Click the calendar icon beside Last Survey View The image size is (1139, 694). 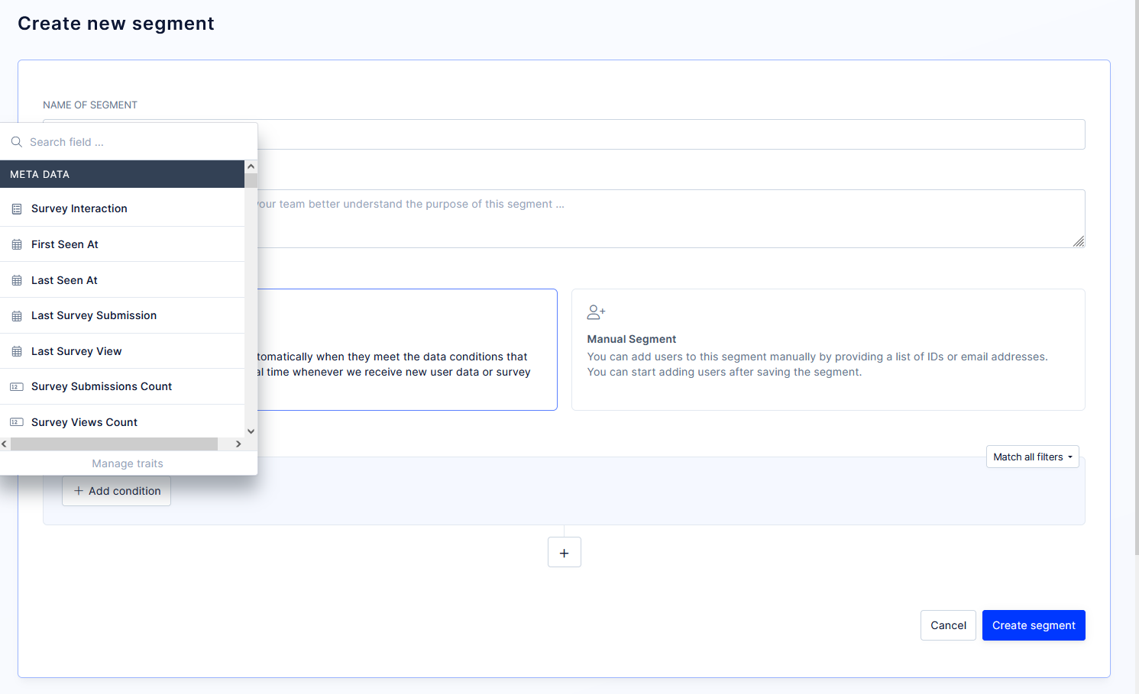click(16, 350)
